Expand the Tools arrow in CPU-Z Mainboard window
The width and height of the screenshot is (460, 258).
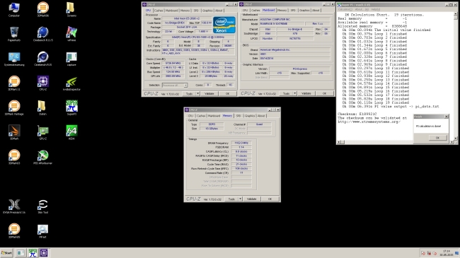point(295,93)
